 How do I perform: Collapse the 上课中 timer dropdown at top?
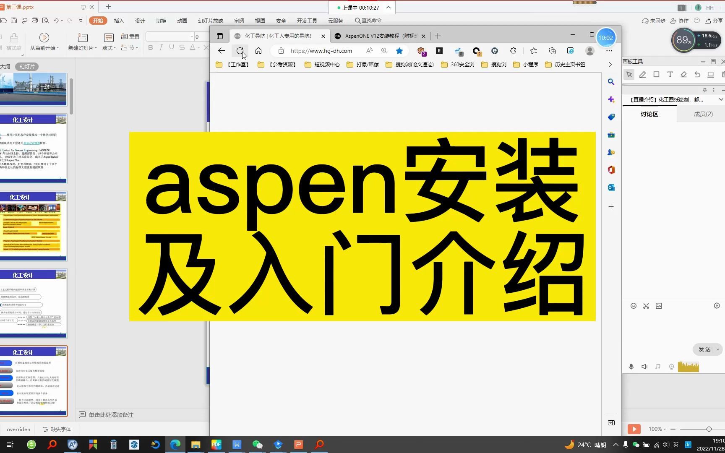[x=388, y=8]
